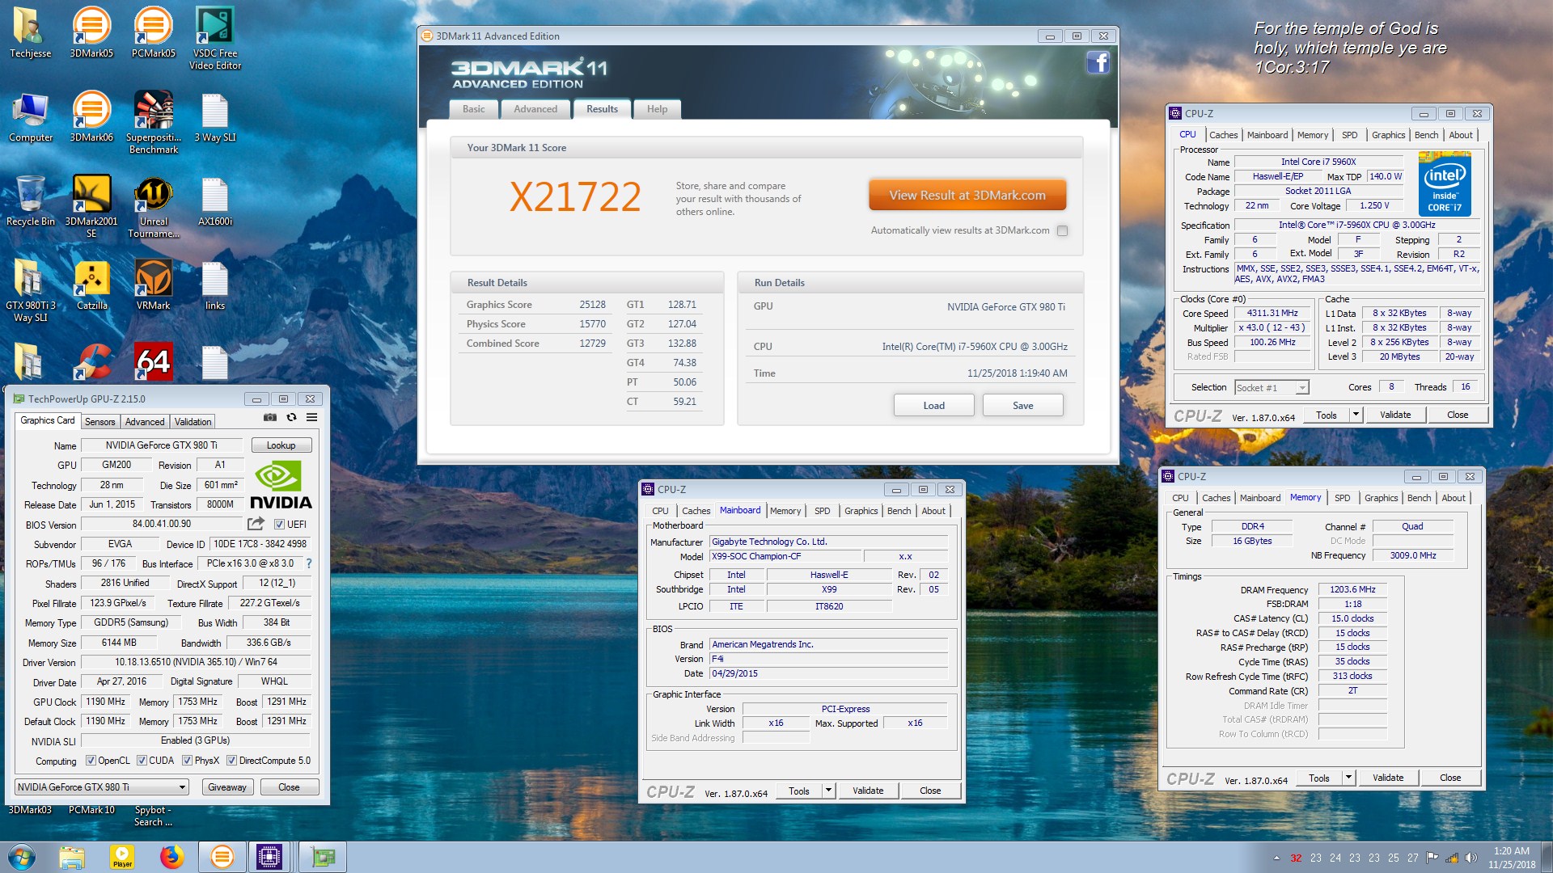The height and width of the screenshot is (873, 1553).
Task: Launch 3DMark2001 SE shortcut
Action: tap(91, 206)
